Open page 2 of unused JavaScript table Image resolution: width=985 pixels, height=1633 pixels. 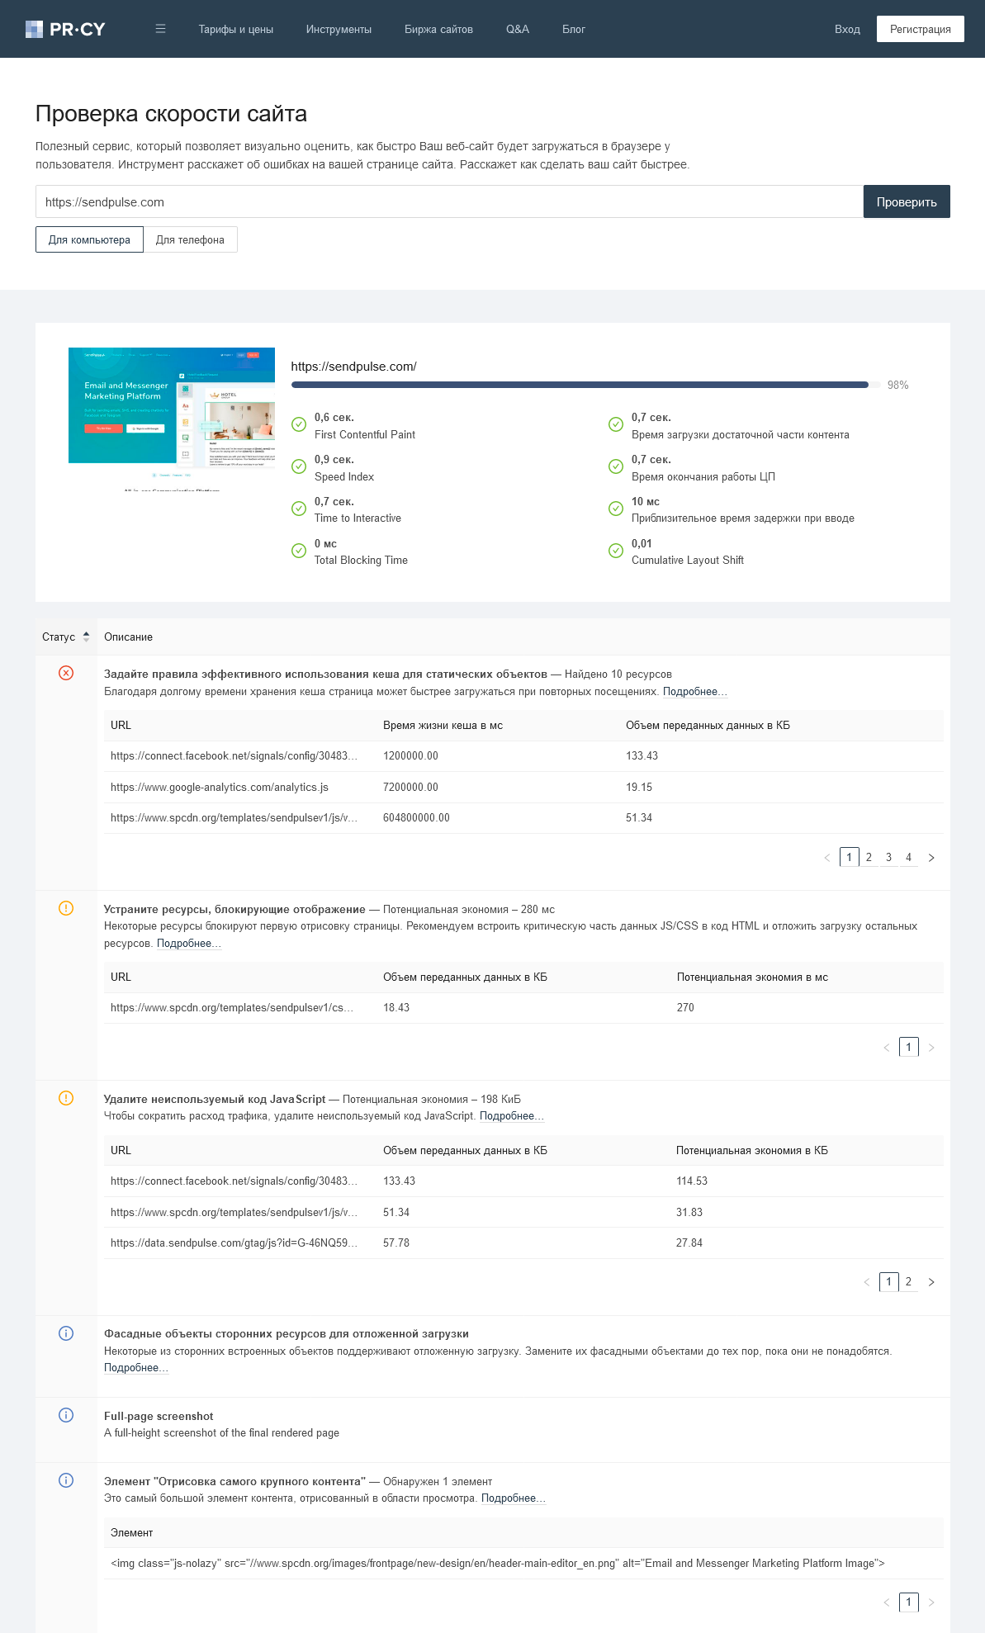tap(908, 1282)
